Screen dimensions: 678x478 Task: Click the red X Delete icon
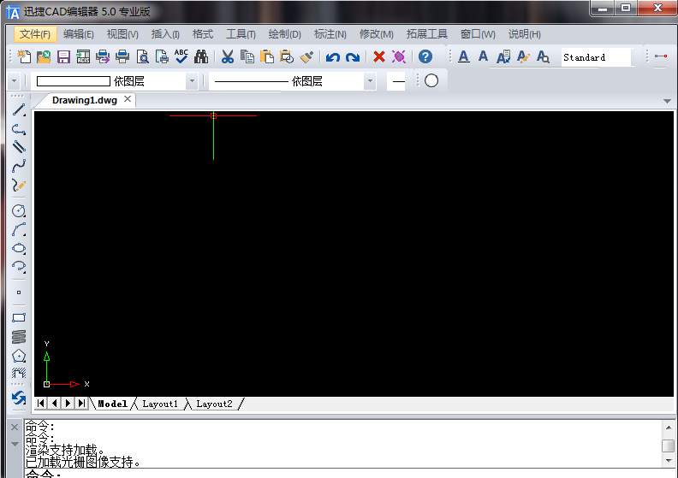pos(379,56)
